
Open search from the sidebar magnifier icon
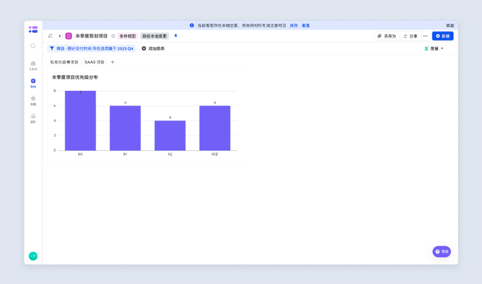[33, 46]
